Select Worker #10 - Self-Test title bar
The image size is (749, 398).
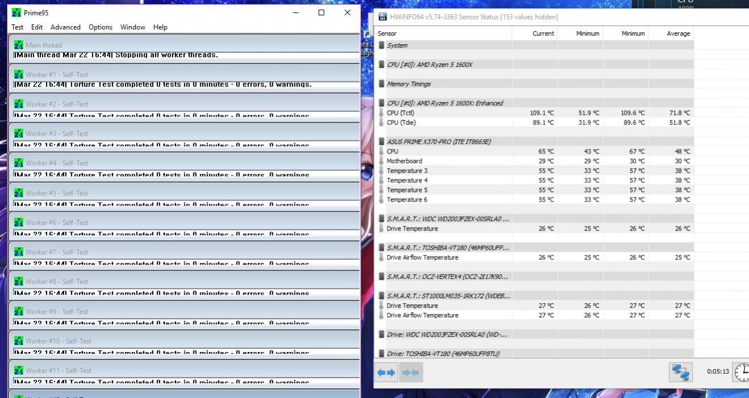tap(184, 341)
